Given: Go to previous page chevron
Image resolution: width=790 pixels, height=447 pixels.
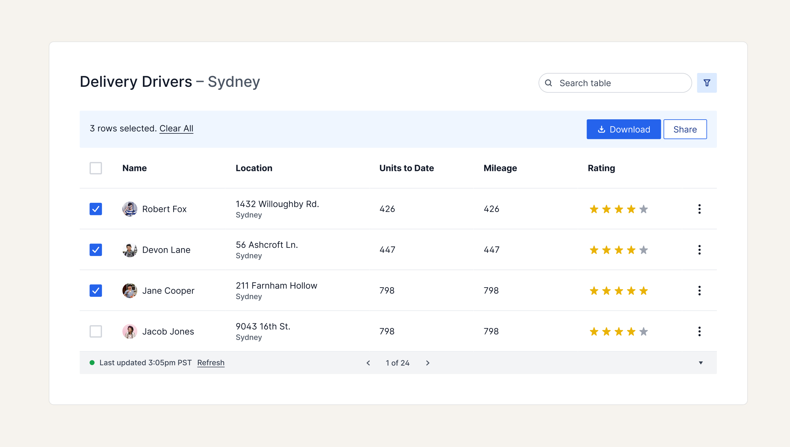Looking at the screenshot, I should (x=368, y=363).
